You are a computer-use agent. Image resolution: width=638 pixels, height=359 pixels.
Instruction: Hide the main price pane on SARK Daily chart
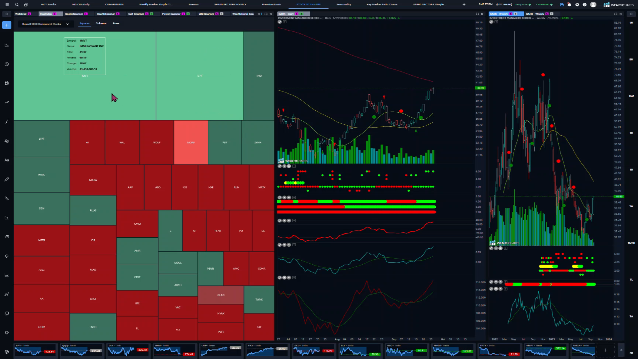pyautogui.click(x=279, y=22)
